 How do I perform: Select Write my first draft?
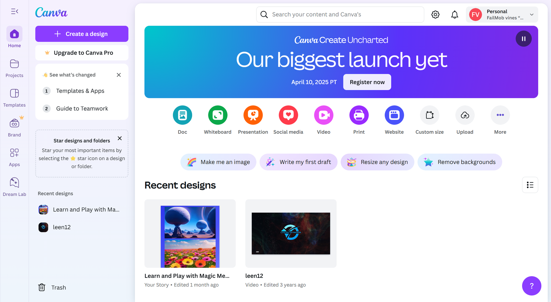[x=299, y=162]
